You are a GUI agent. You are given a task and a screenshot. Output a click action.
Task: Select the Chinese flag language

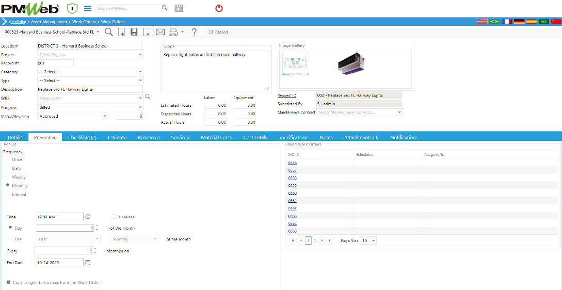point(556,22)
